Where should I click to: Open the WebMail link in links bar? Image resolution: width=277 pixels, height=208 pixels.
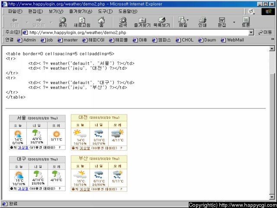point(232,40)
